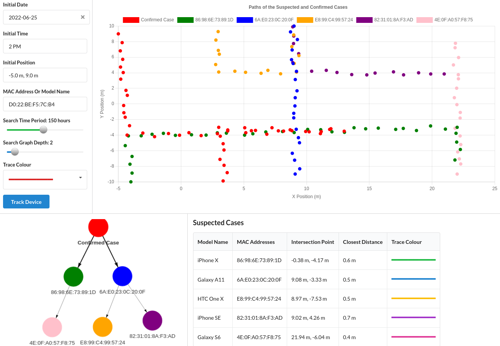Image resolution: width=500 pixels, height=346 pixels.
Task: Click table MAC address 86:98:6E:73:89:1D cell
Action: tap(259, 260)
